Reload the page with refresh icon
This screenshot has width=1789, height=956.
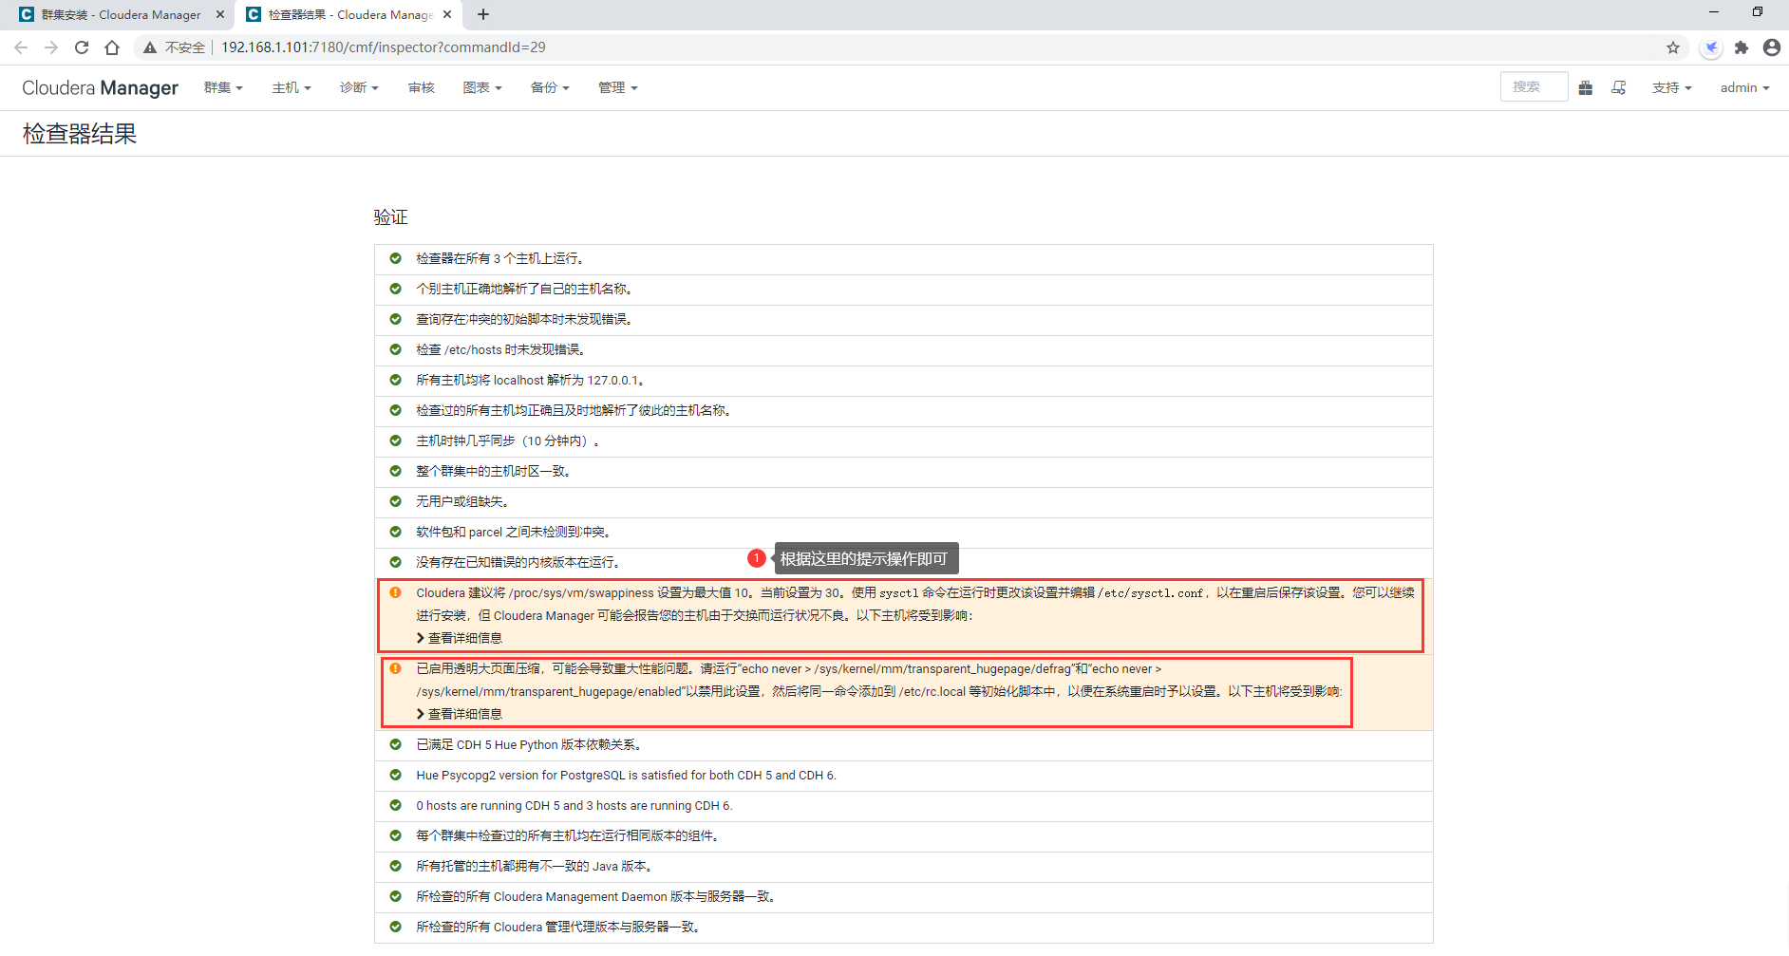click(x=82, y=47)
